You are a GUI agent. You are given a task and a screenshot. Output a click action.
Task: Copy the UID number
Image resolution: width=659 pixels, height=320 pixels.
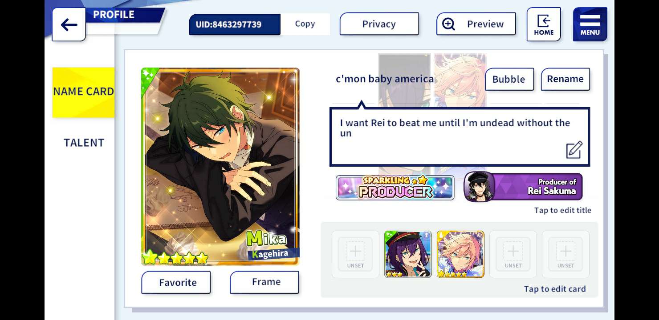pyautogui.click(x=305, y=24)
